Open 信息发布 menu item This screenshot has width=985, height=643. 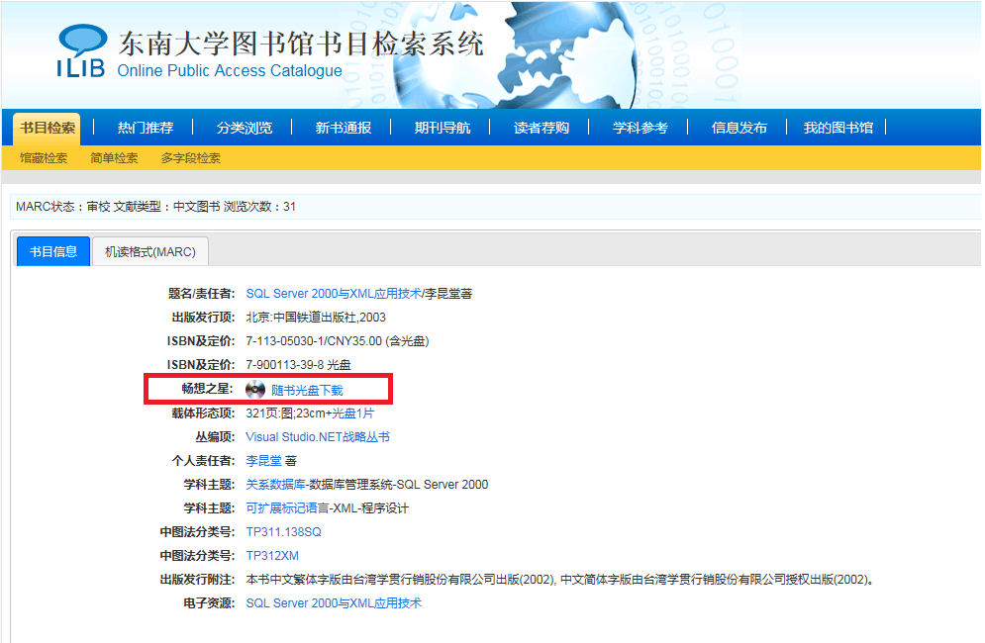point(739,128)
